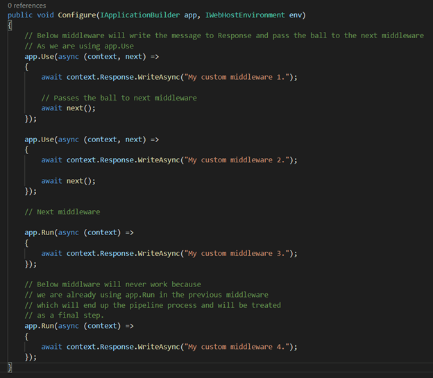Click the comment line starting "// Below middleware will write"
Image resolution: width=433 pixels, height=378 pixels.
click(224, 35)
